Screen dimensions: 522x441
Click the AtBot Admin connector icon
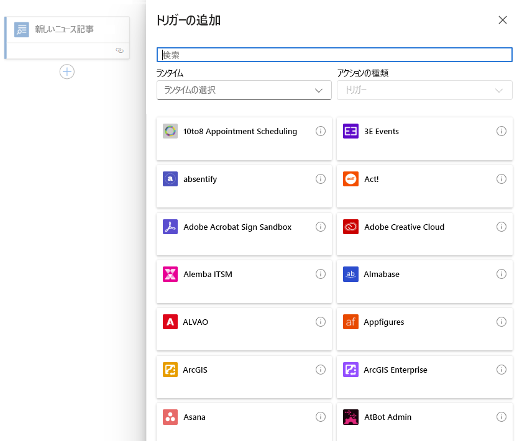[x=350, y=417]
